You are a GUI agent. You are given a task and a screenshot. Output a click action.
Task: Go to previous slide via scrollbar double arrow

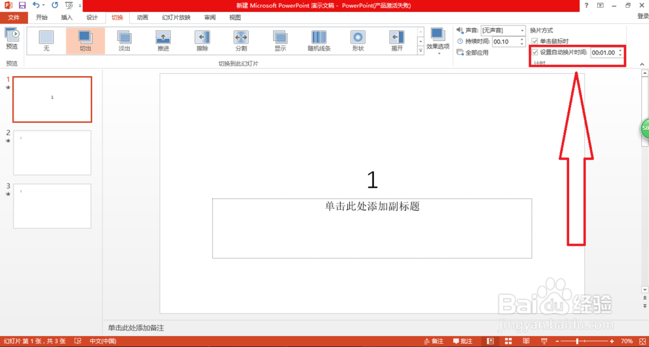(x=644, y=298)
